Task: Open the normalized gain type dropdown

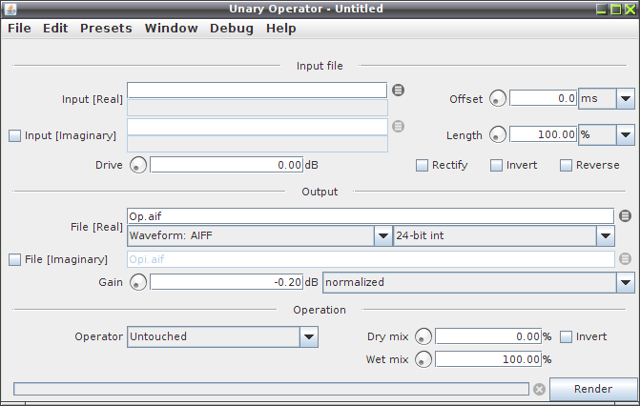Action: click(x=479, y=282)
